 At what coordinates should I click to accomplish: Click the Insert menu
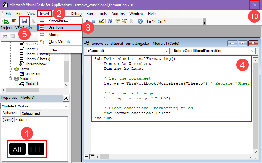[x=44, y=14]
